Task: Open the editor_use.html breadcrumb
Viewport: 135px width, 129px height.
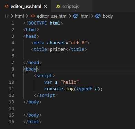Action: 52,16
